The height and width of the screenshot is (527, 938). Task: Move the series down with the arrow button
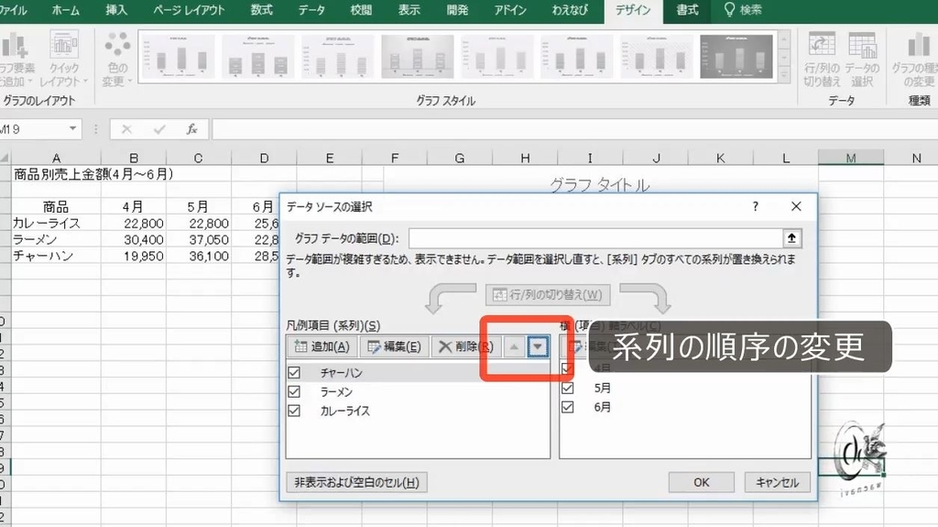click(538, 346)
